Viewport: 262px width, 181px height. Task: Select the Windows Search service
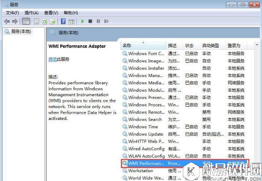point(184,119)
